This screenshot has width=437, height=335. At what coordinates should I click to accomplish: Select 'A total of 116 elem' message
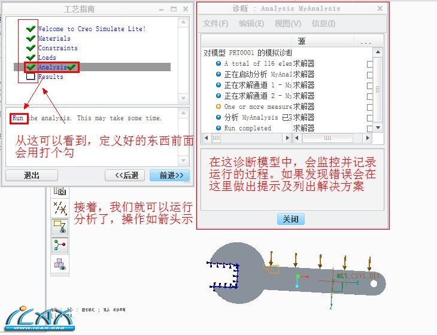pos(258,63)
